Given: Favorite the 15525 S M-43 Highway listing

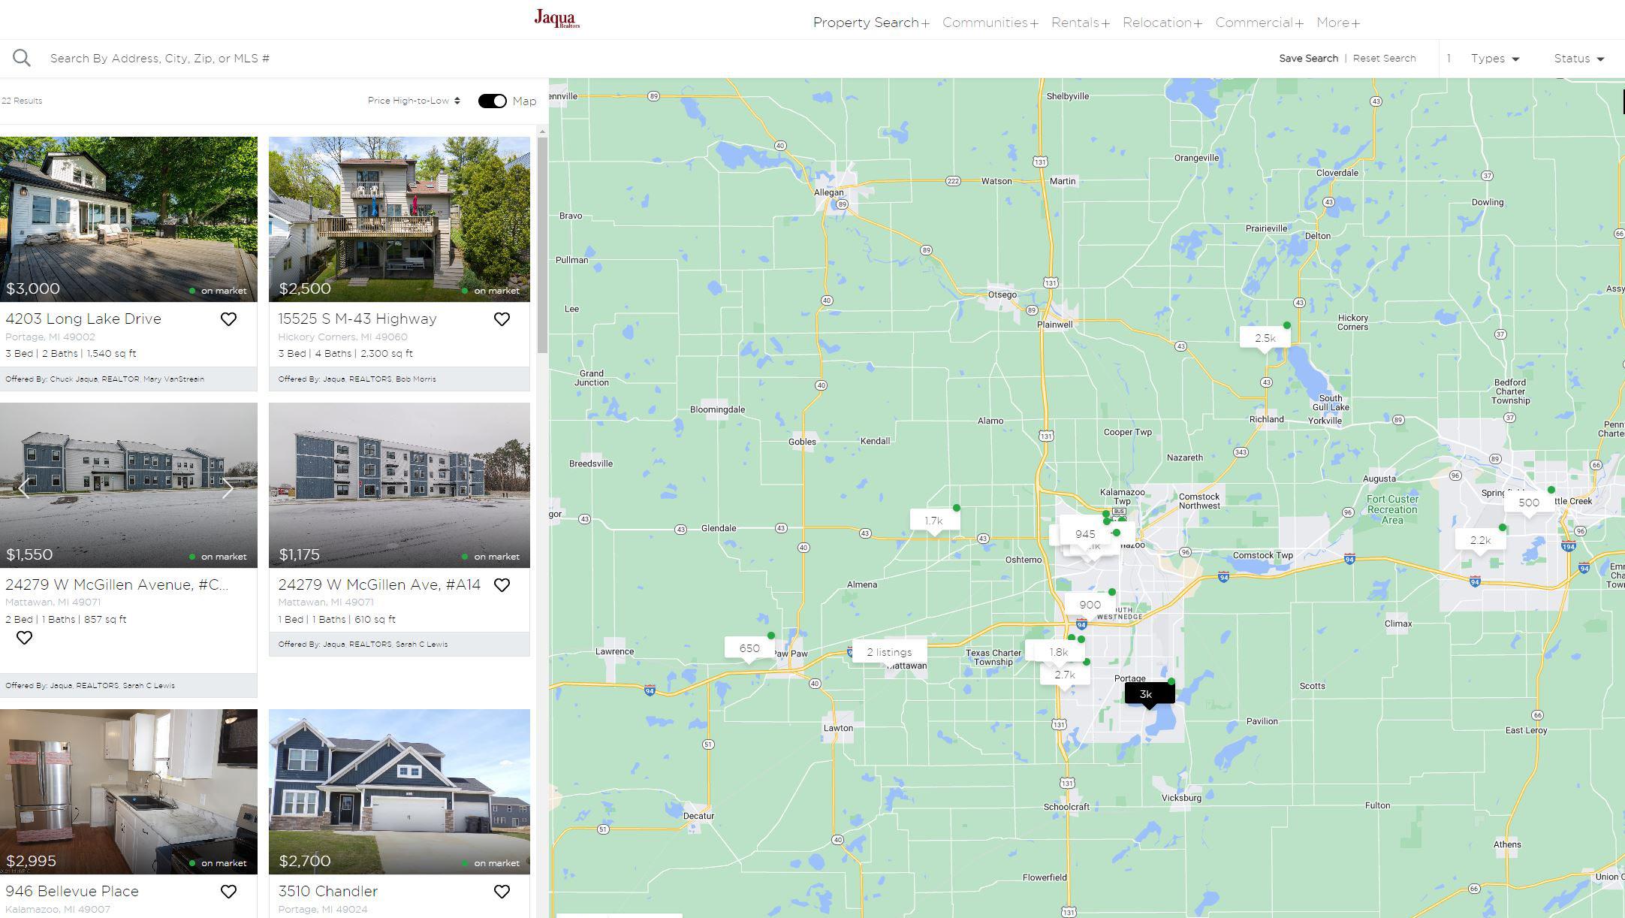Looking at the screenshot, I should coord(502,319).
